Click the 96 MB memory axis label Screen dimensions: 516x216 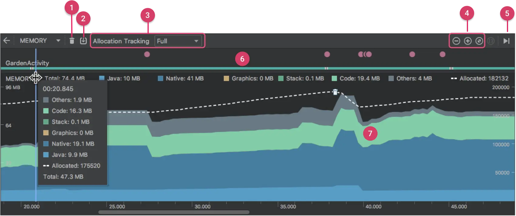click(13, 87)
